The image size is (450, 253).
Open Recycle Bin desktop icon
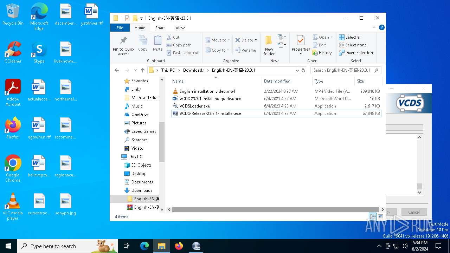pyautogui.click(x=13, y=15)
